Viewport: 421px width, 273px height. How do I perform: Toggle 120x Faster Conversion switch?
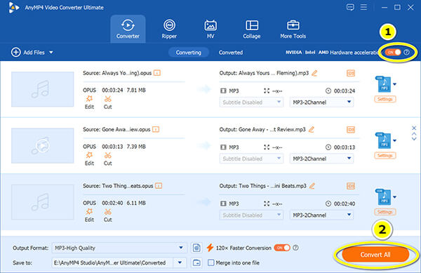pos(282,248)
